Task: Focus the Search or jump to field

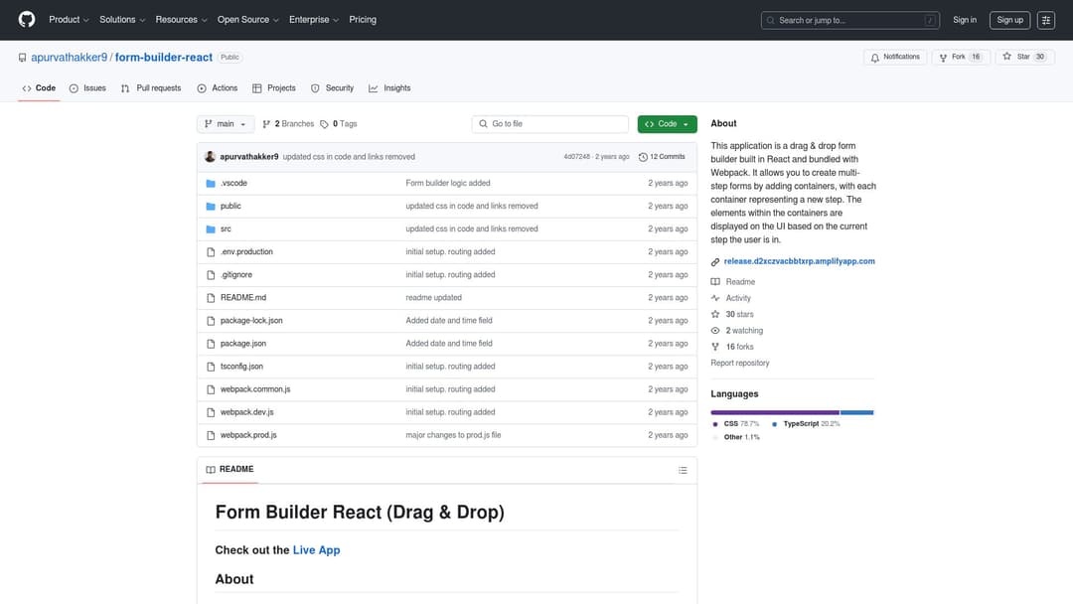Action: [x=849, y=20]
